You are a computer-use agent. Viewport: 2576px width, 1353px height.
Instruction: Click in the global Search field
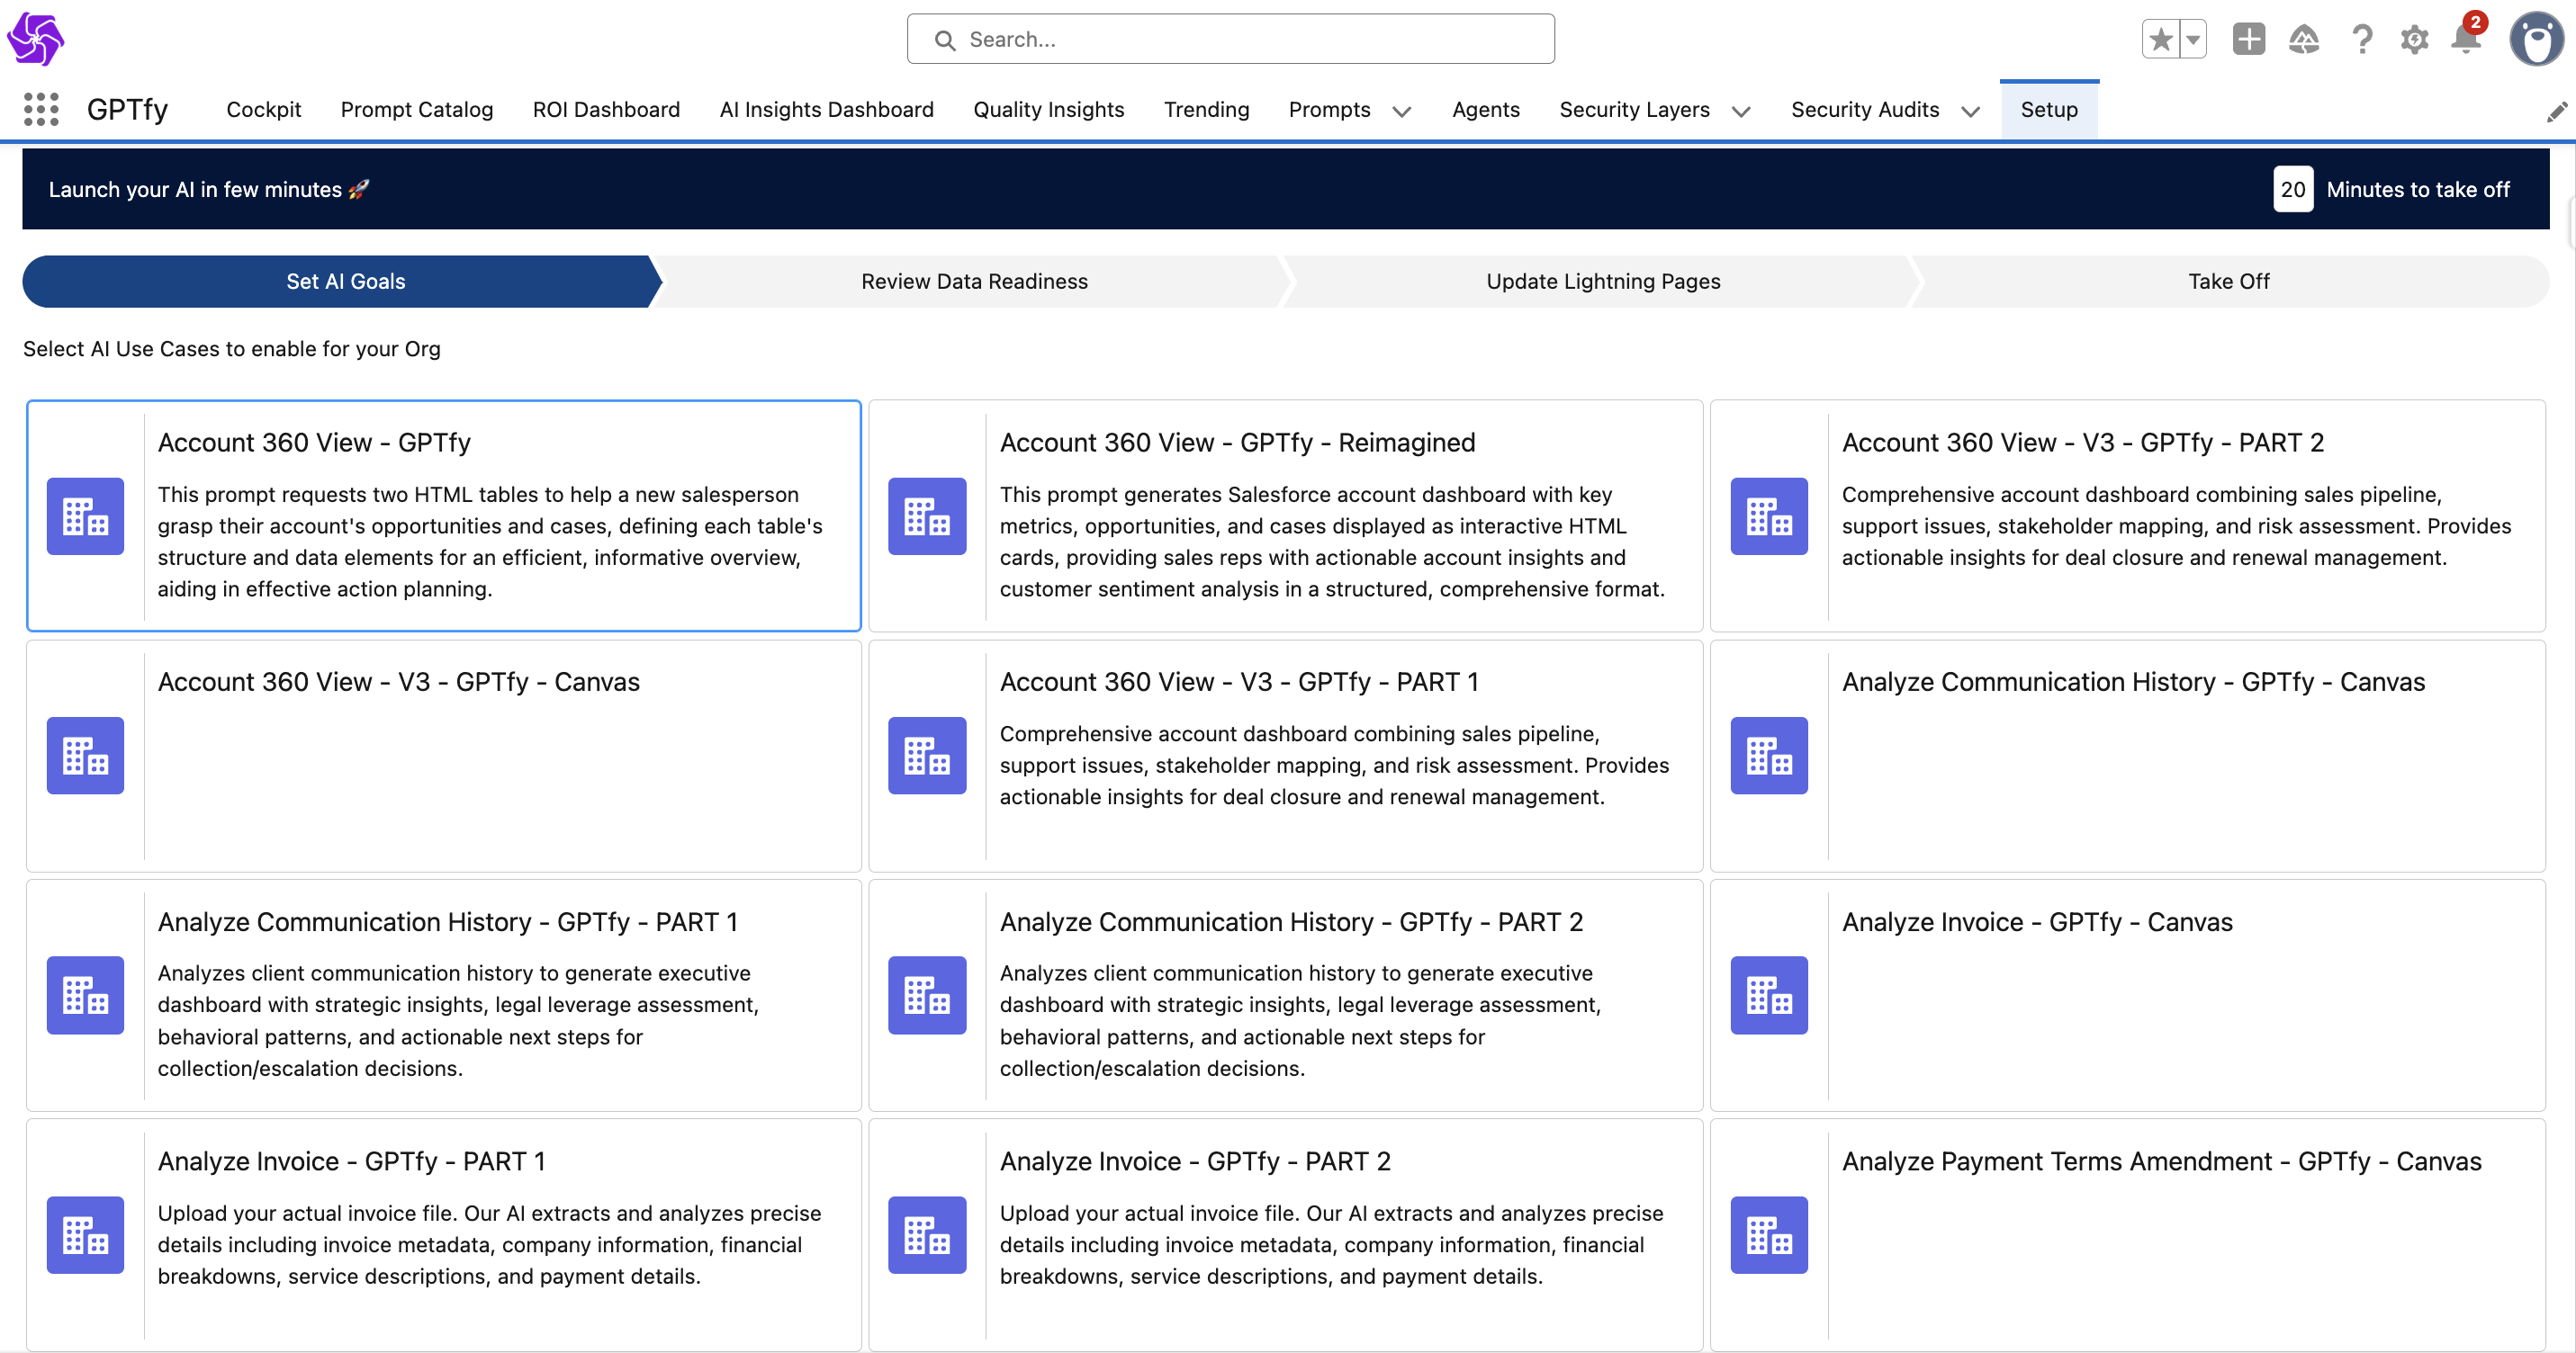(x=1230, y=40)
